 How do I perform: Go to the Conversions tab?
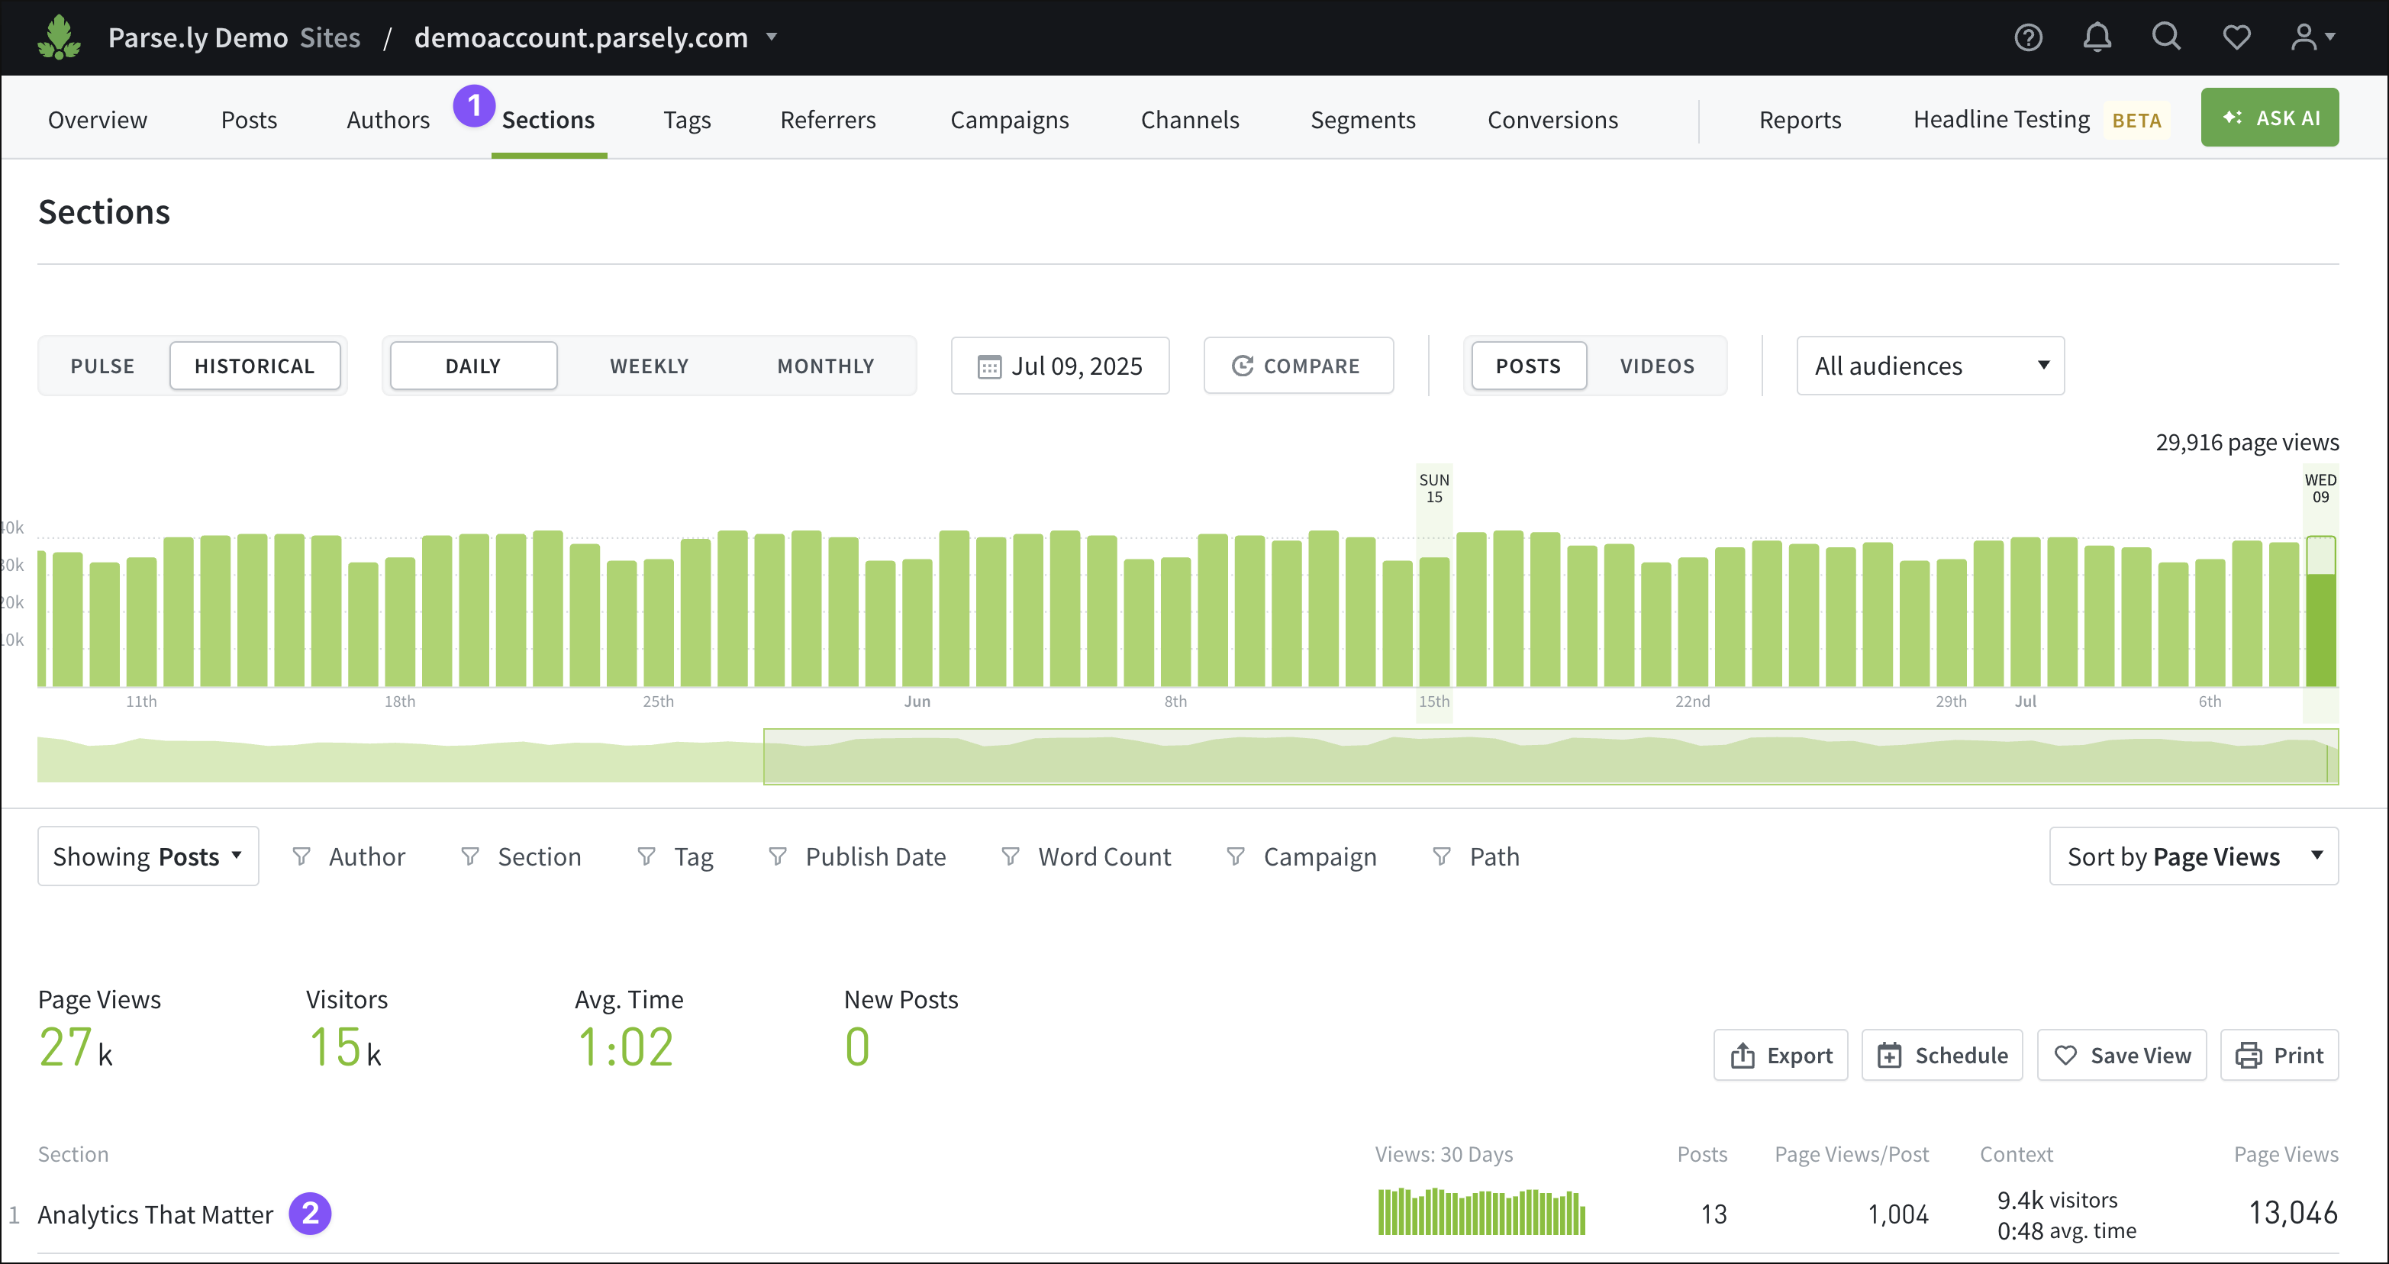(1552, 120)
